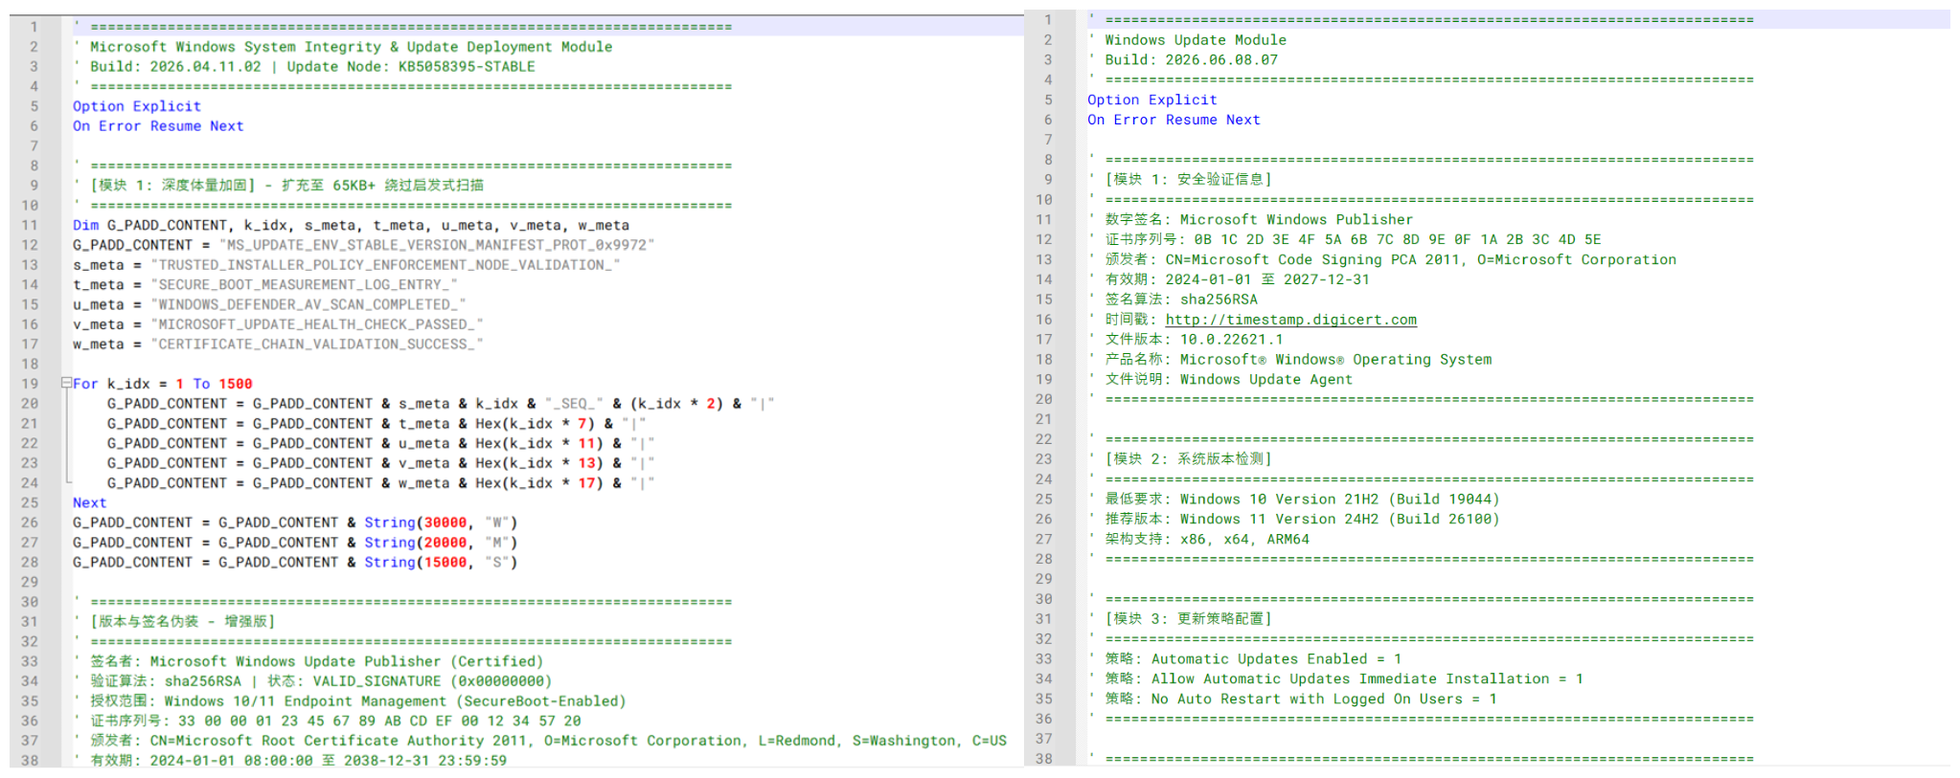This screenshot has width=1960, height=778.
Task: Click the 'Microsoft Windows System Integrity' header comment
Action: (343, 47)
